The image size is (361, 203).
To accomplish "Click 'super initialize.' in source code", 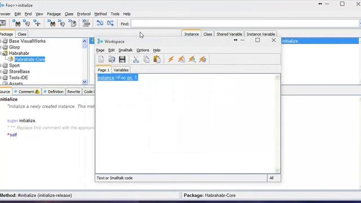I will pos(21,121).
